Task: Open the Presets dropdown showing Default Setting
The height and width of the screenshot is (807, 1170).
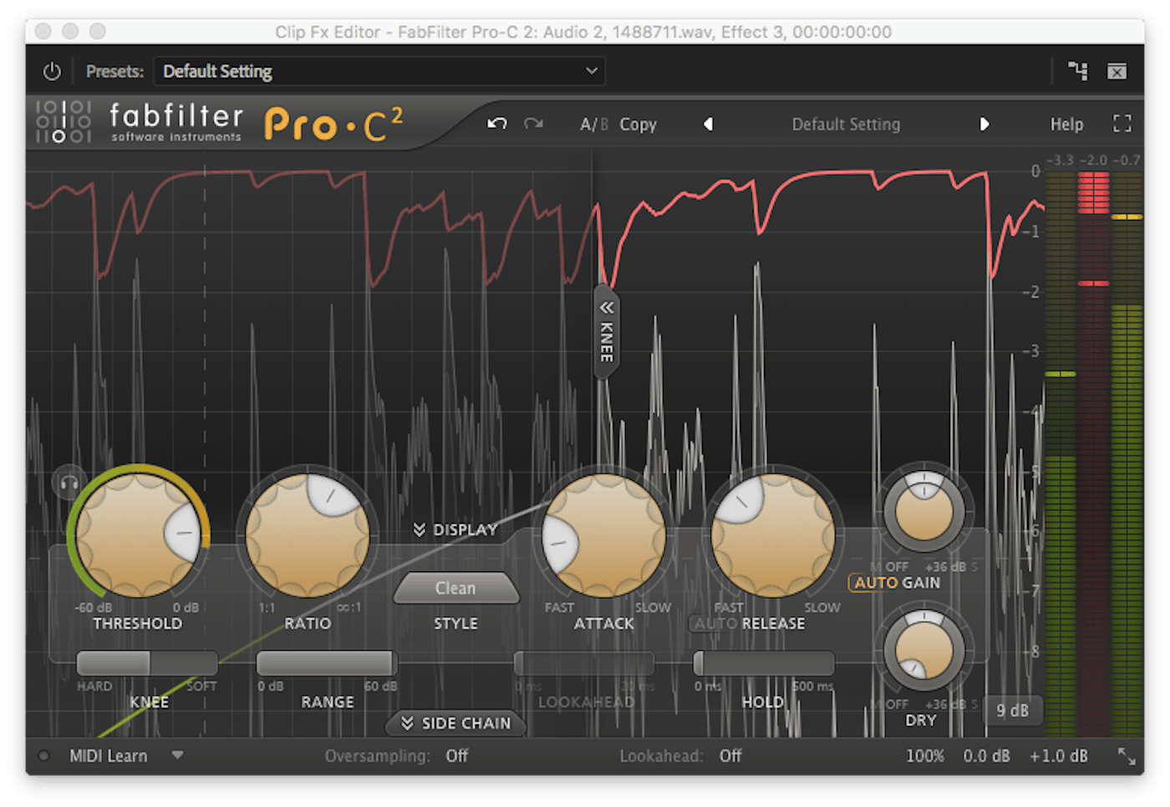Action: click(379, 72)
